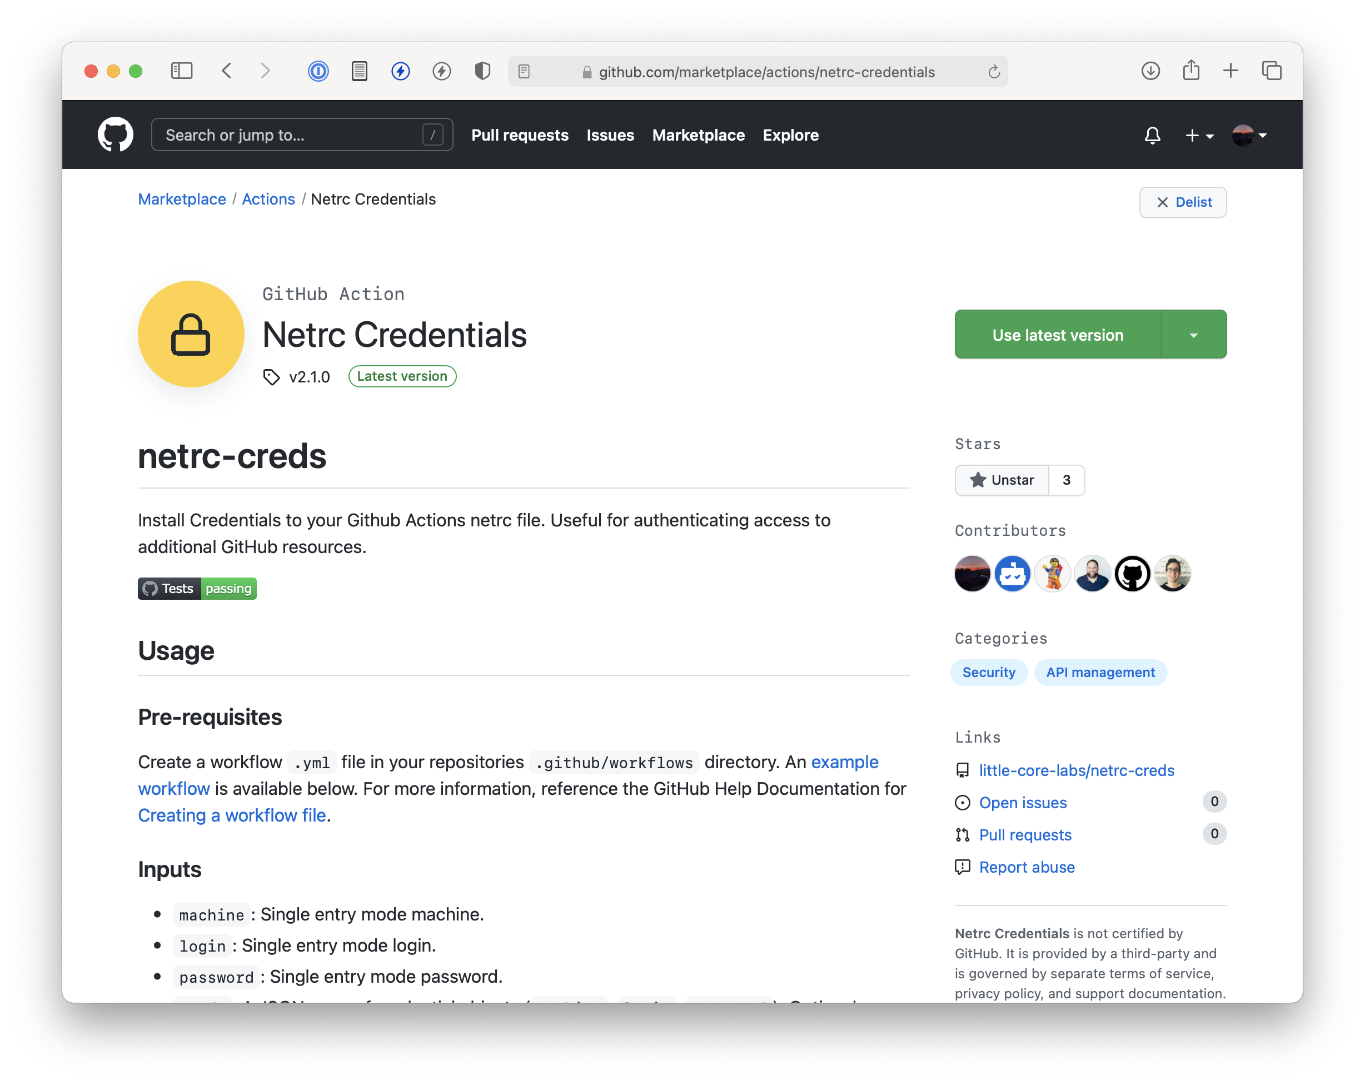Click the machine input code label
This screenshot has width=1365, height=1085.
(211, 915)
